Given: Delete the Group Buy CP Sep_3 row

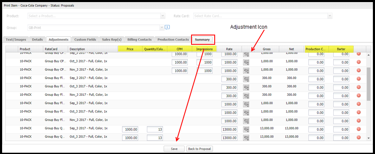Looking at the screenshot, I should pos(359,54).
